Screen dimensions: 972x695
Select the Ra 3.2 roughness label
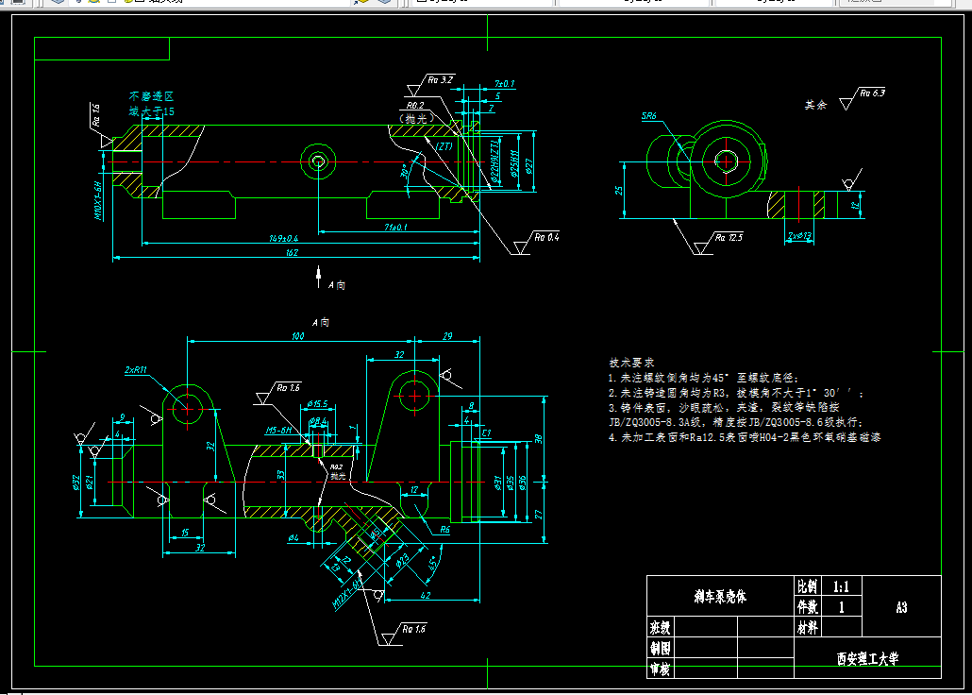441,79
